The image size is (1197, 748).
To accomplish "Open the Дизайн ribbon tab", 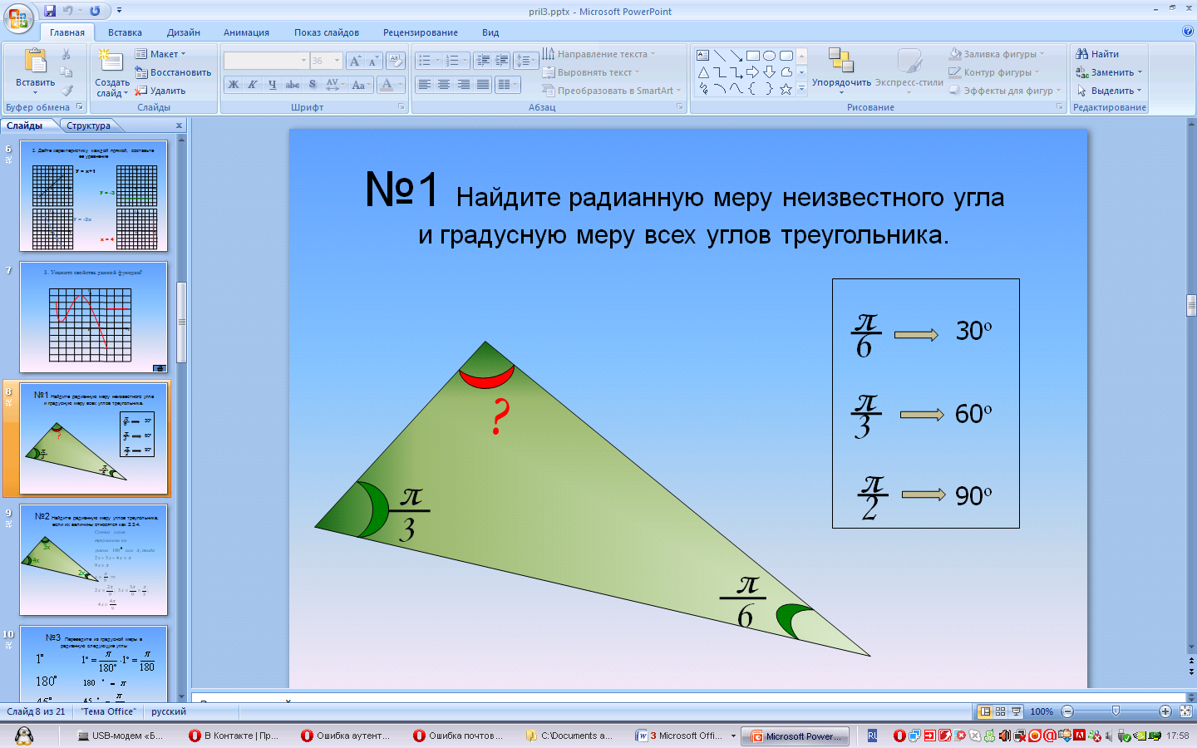I will (x=184, y=32).
